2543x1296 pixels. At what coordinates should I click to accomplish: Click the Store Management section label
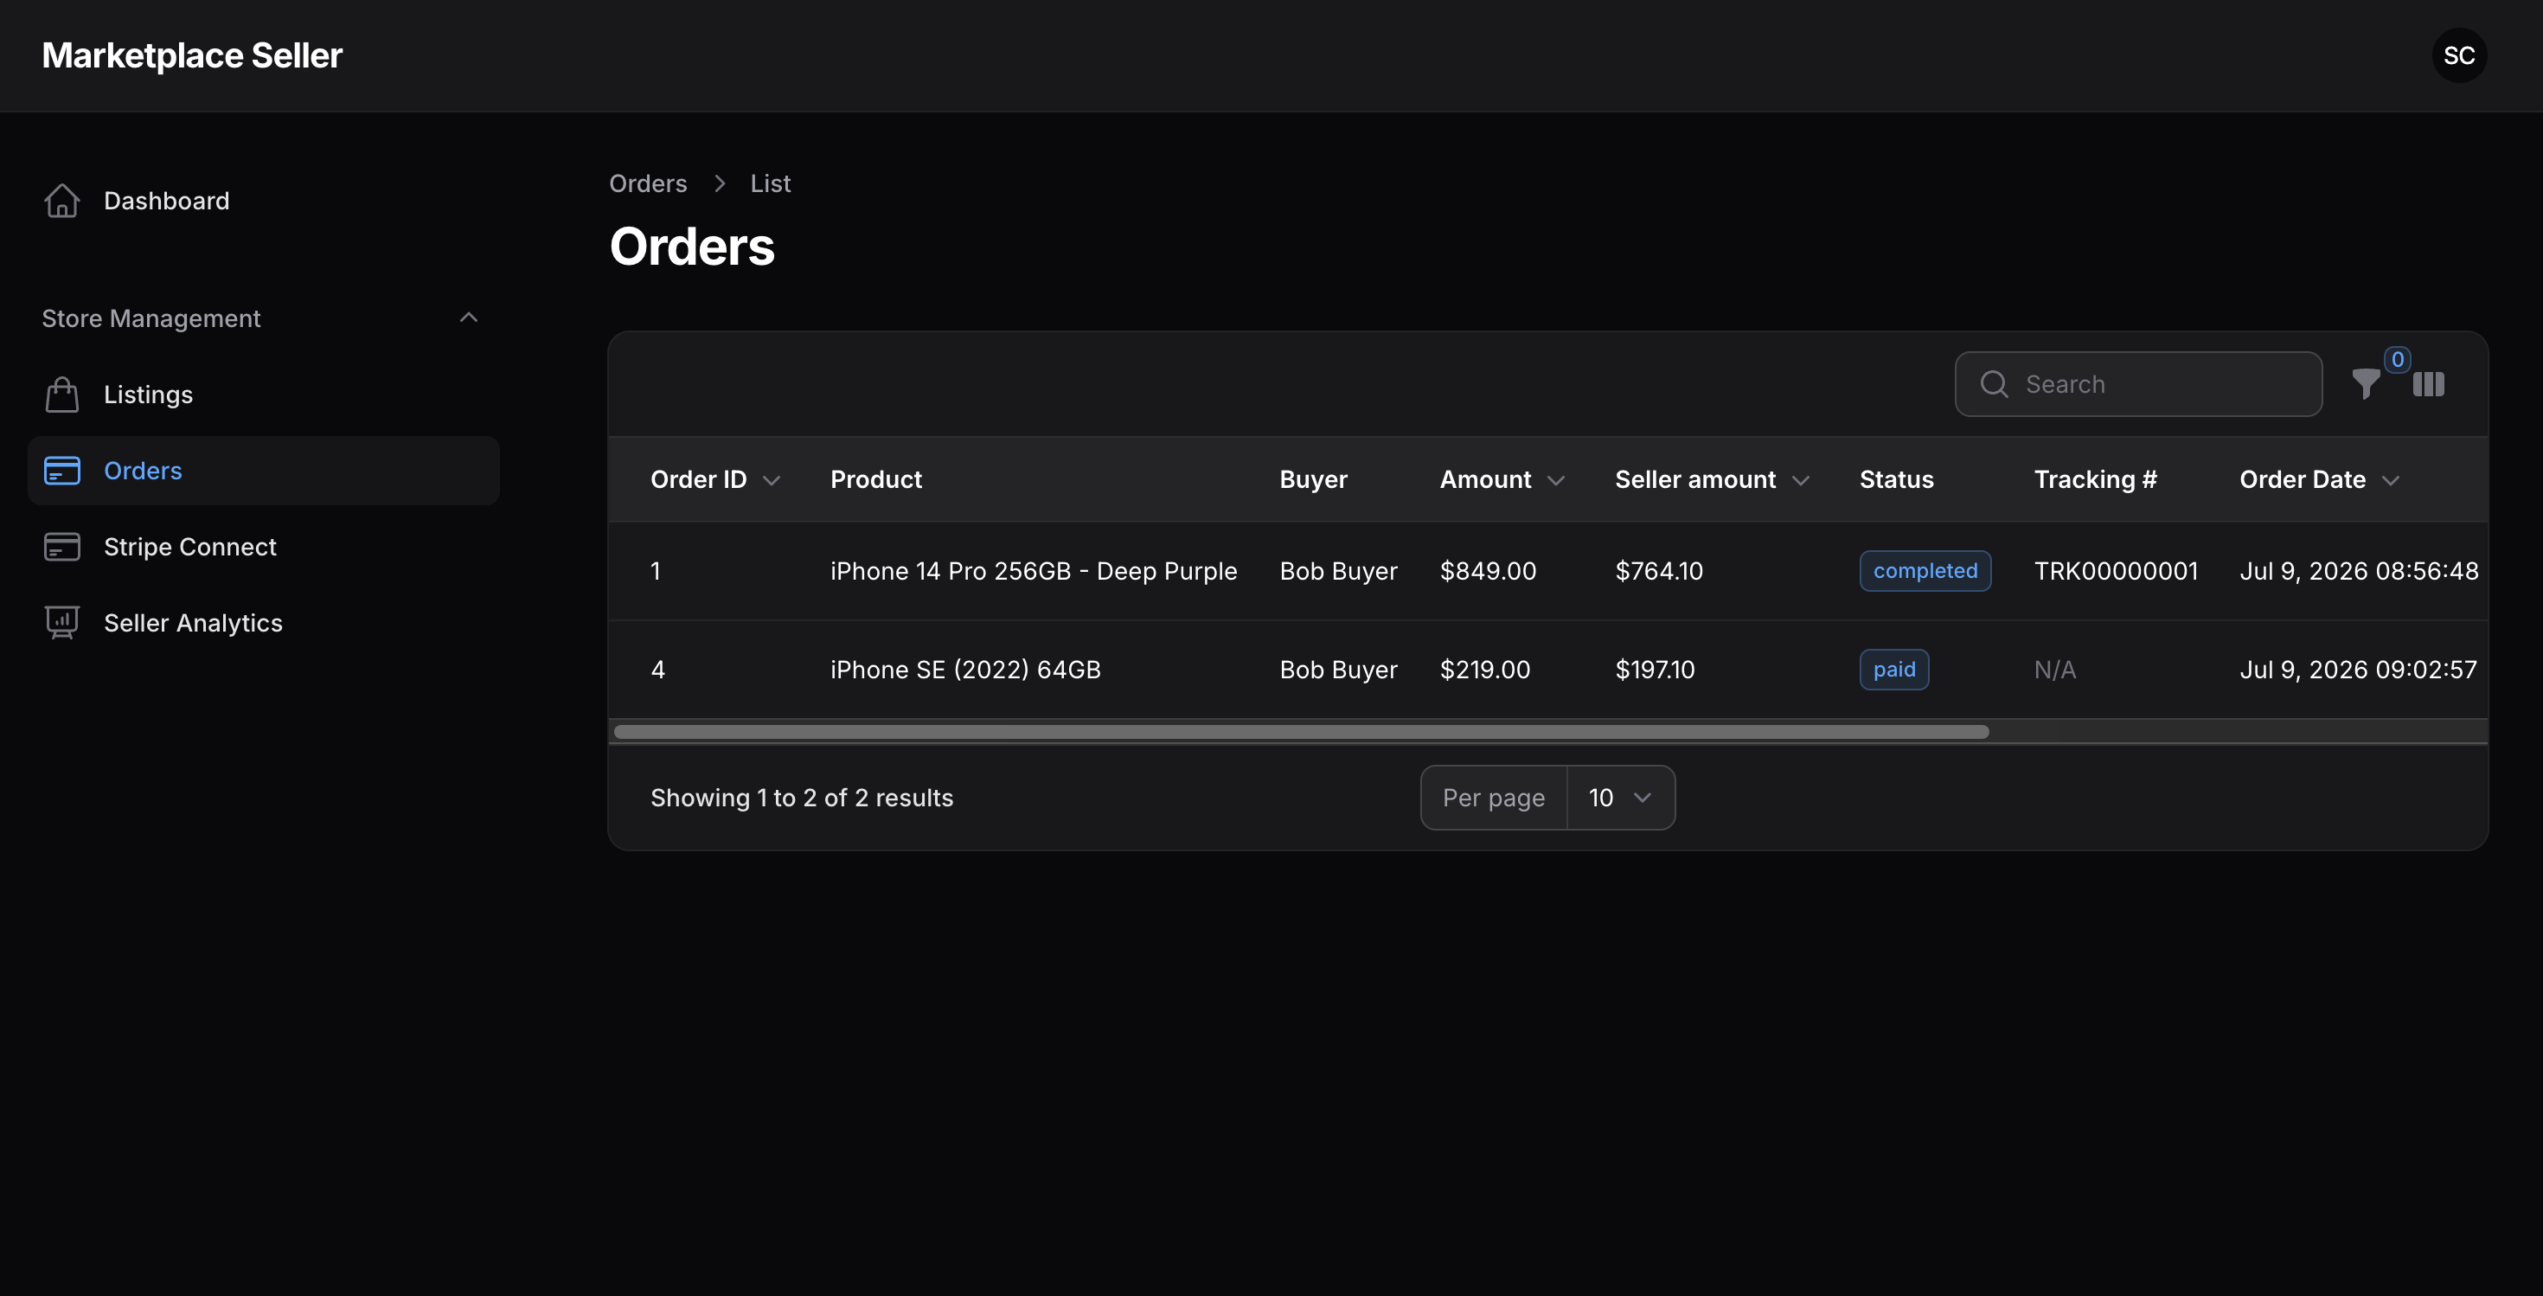tap(151, 318)
